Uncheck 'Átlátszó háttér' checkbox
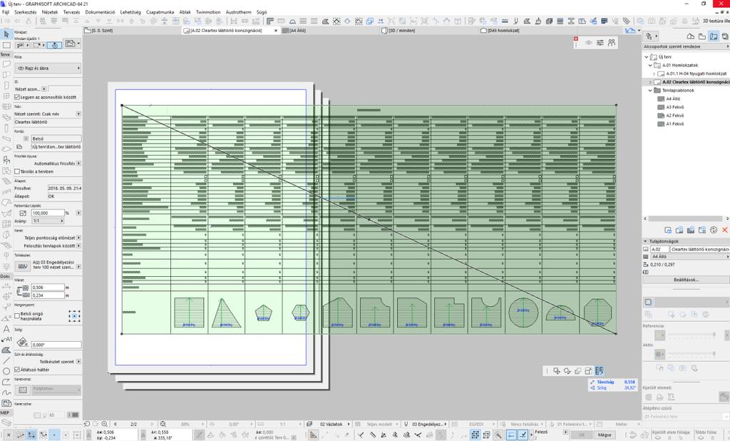The width and height of the screenshot is (730, 441). point(17,369)
